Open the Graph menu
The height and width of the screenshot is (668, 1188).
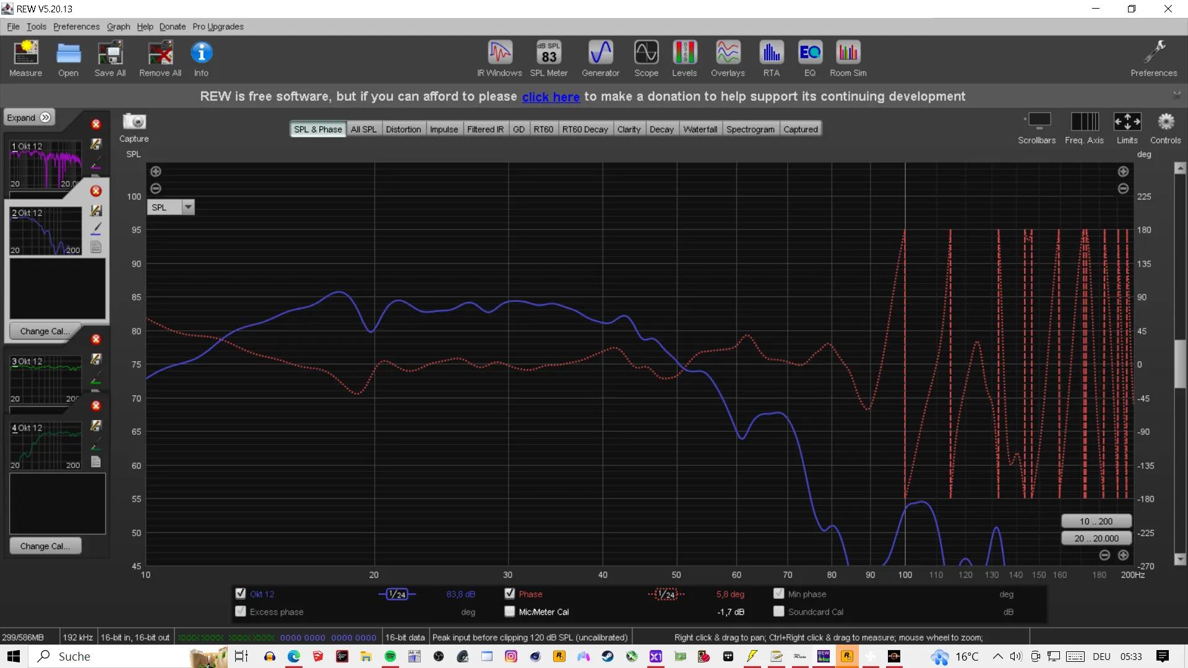pyautogui.click(x=118, y=27)
